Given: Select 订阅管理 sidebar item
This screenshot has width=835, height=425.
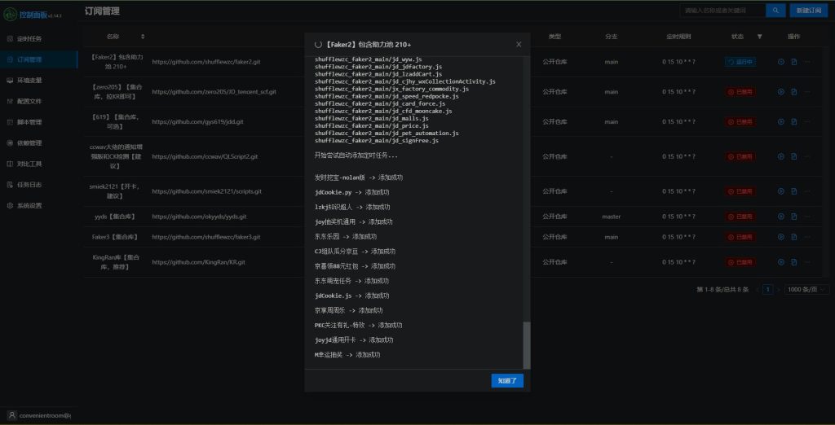Looking at the screenshot, I should tap(38, 59).
